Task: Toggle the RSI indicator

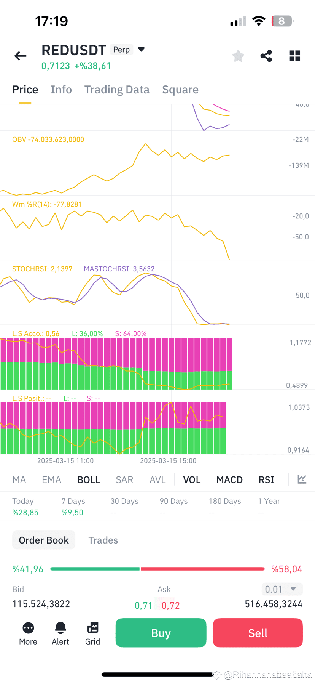Action: click(x=266, y=480)
